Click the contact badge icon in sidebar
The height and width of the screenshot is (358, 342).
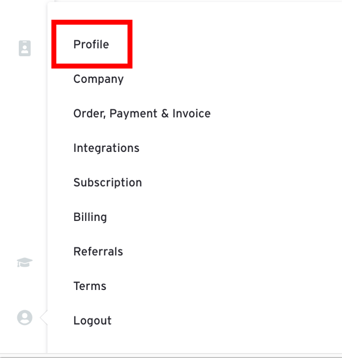pyautogui.click(x=25, y=48)
